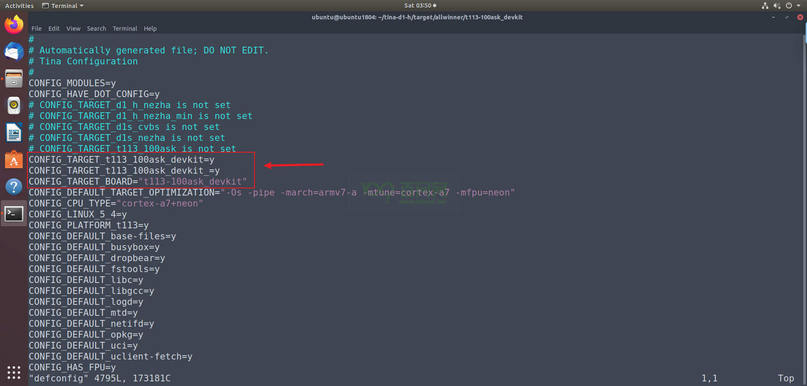Click the network status icon
The image size is (807, 386).
coord(765,5)
